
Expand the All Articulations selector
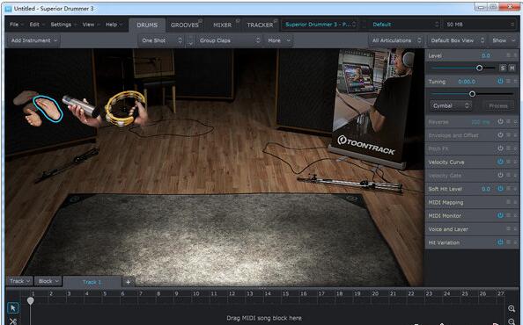click(x=396, y=40)
